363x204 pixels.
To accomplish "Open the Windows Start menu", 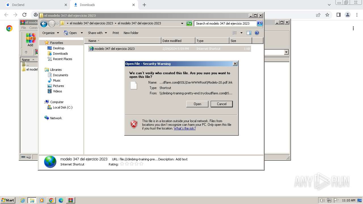I will [8, 200].
